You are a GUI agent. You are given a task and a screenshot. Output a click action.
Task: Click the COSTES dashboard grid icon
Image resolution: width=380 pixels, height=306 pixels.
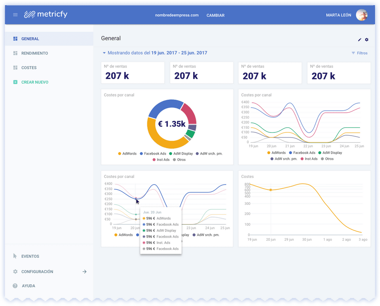[15, 68]
